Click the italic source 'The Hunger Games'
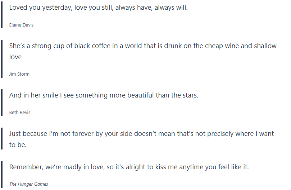The width and height of the screenshot is (291, 190). coord(28,184)
